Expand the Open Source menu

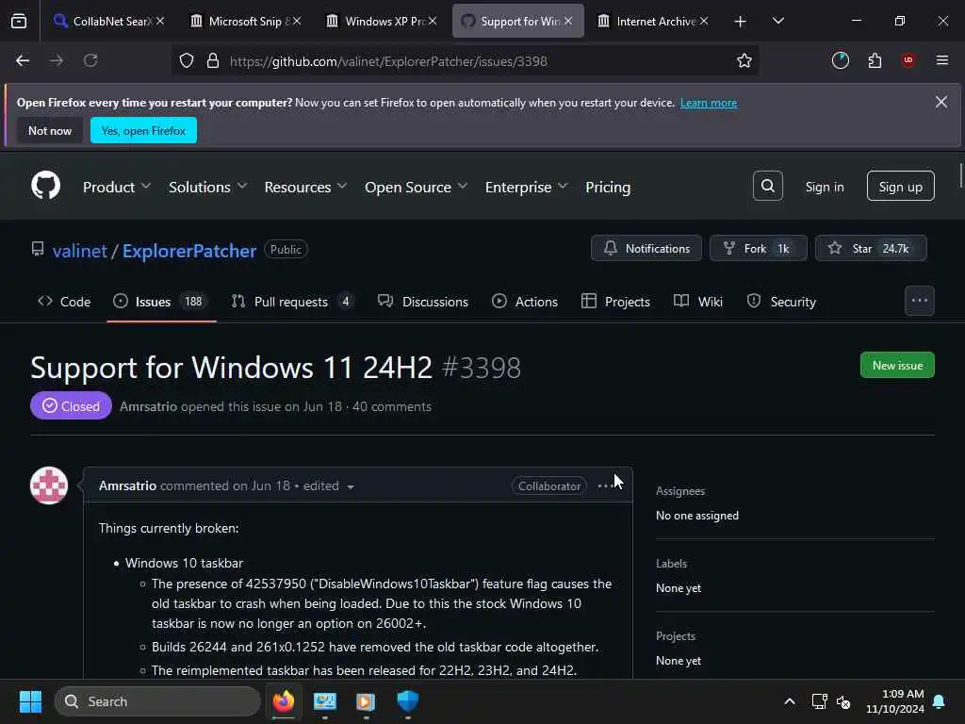pyautogui.click(x=416, y=187)
